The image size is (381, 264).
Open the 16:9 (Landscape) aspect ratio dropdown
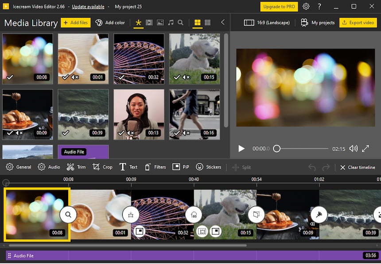click(x=267, y=23)
